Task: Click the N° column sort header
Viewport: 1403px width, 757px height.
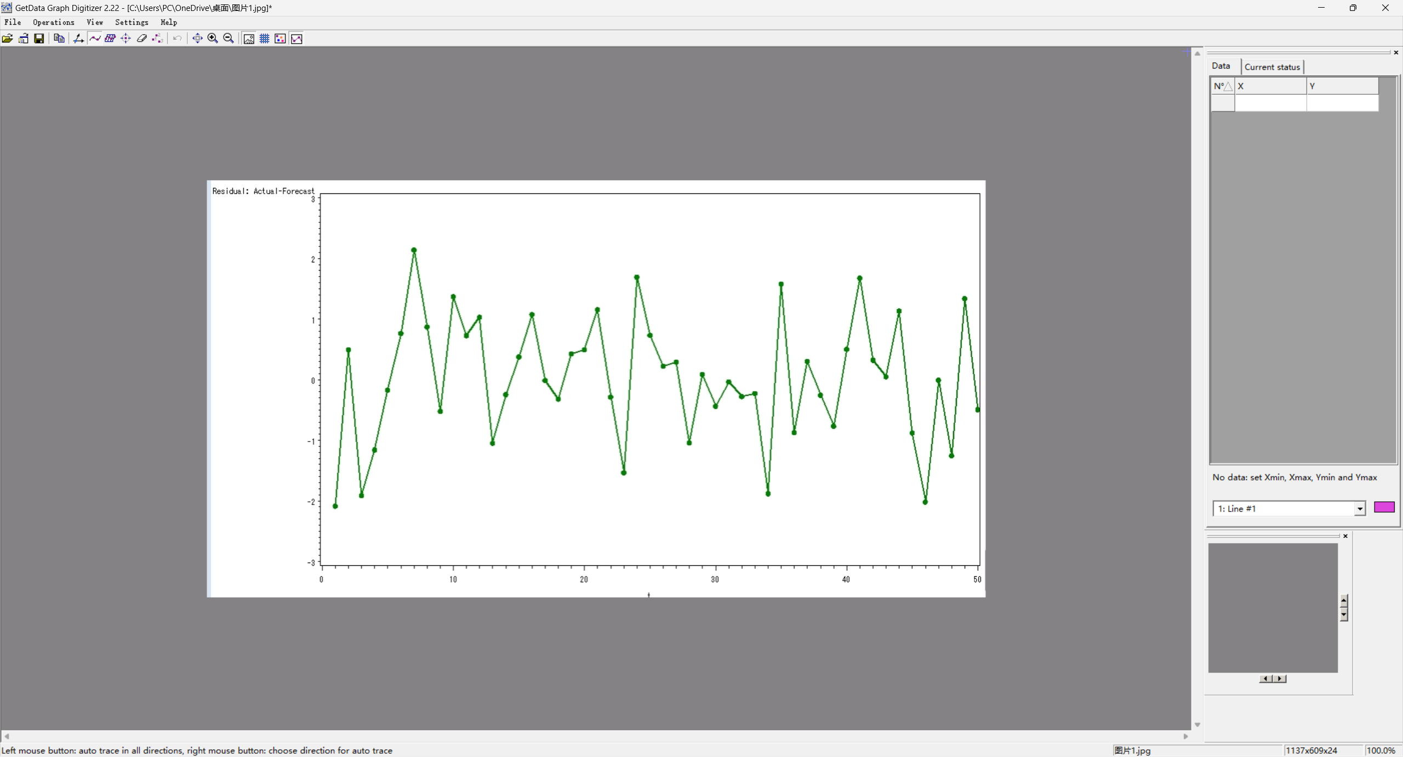Action: pyautogui.click(x=1222, y=86)
